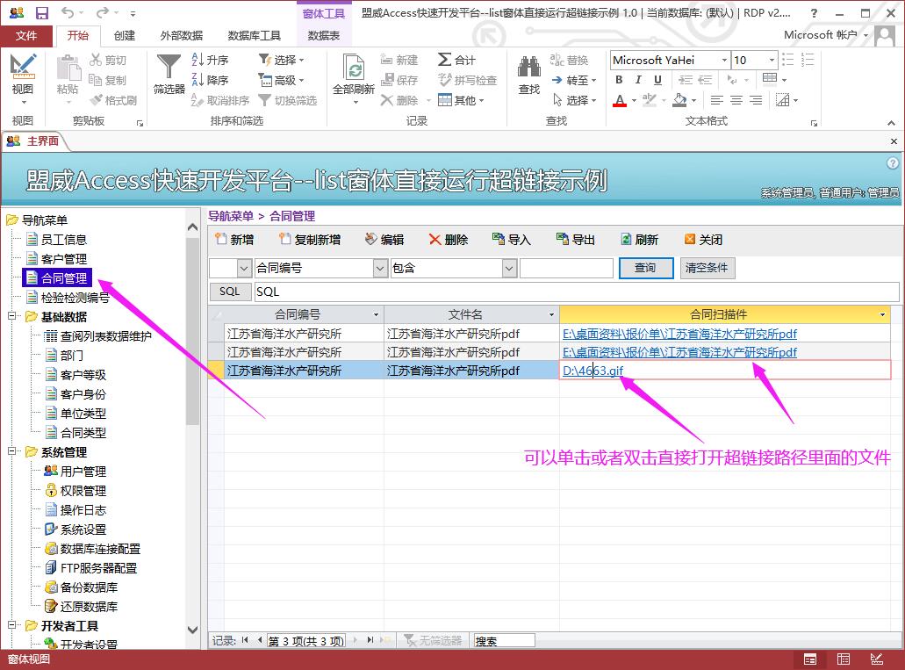The image size is (905, 670).
Task: Click the bulleted list icon
Action: click(788, 60)
